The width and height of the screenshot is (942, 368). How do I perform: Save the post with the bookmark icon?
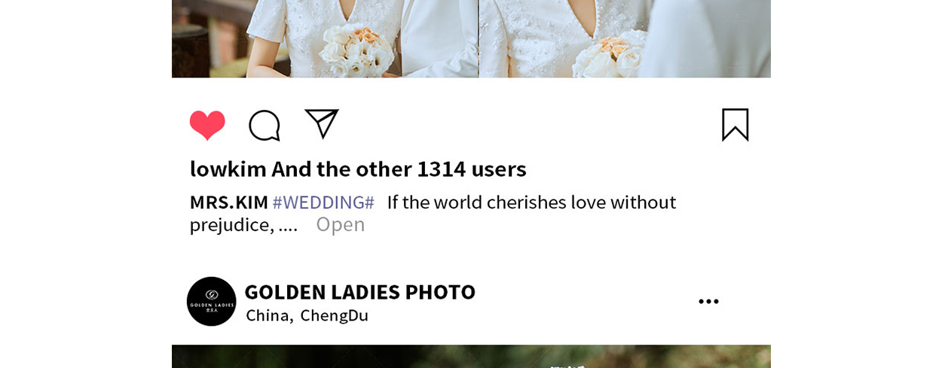click(735, 124)
